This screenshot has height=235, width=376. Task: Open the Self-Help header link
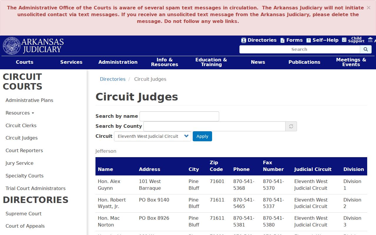pos(322,40)
